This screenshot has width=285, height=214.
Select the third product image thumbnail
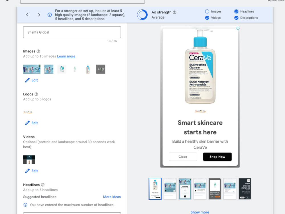click(62, 69)
